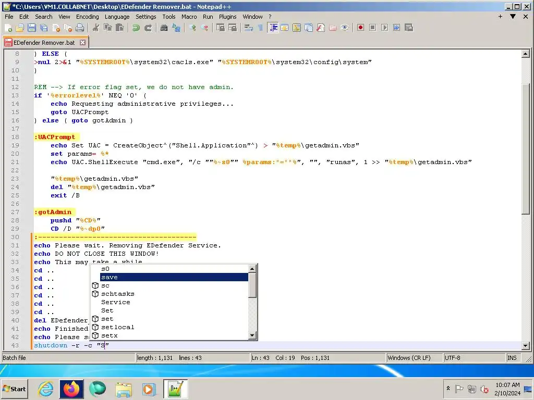Save the current recorded macro icon
534x400 pixels.
[409, 28]
